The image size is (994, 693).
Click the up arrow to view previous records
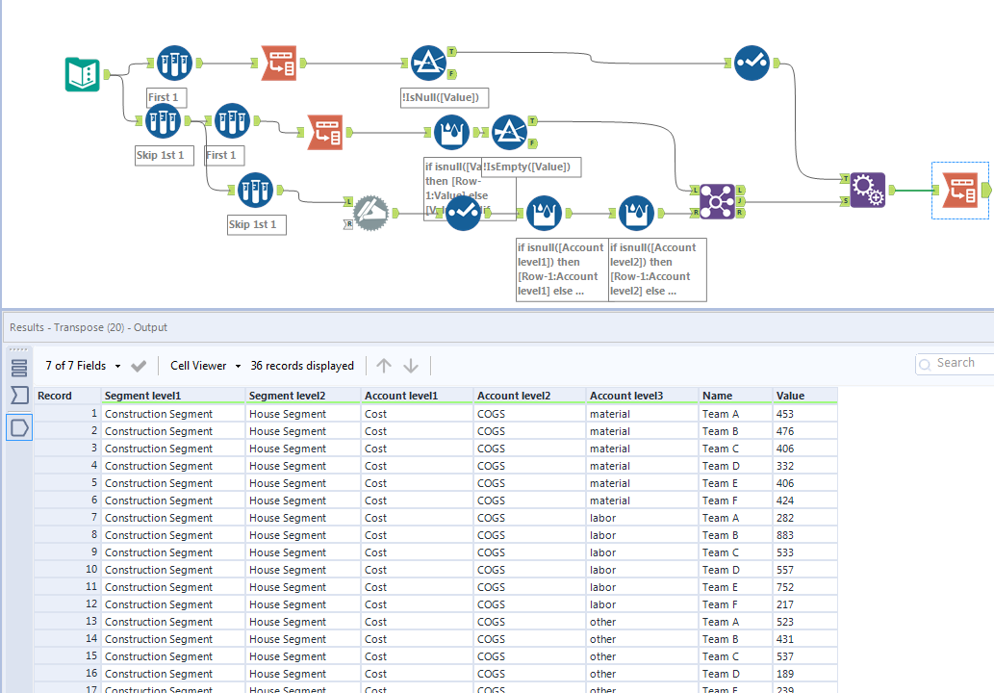point(383,366)
